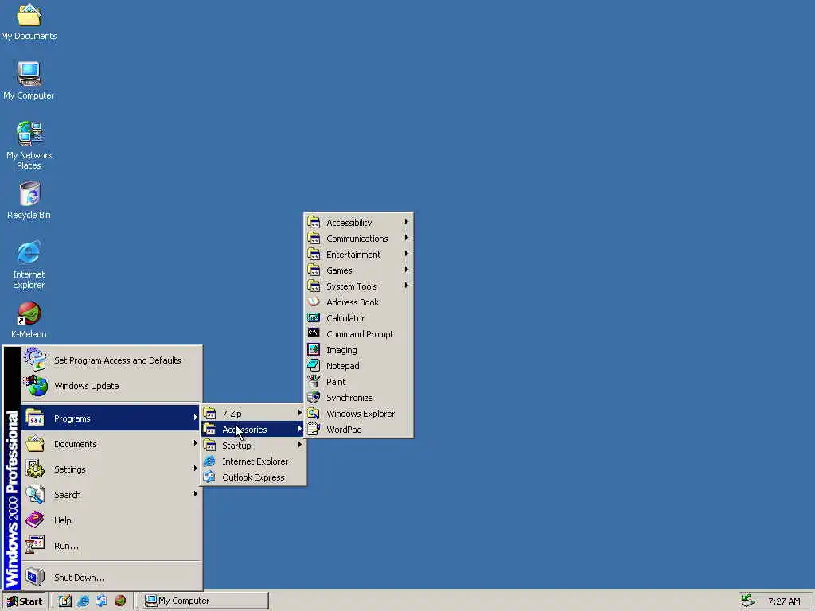Image resolution: width=815 pixels, height=611 pixels.
Task: Click the Shut Down icon
Action: pos(35,577)
